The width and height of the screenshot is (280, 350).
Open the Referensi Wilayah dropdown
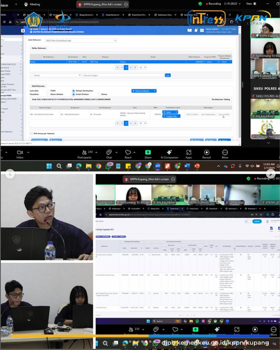(144, 91)
